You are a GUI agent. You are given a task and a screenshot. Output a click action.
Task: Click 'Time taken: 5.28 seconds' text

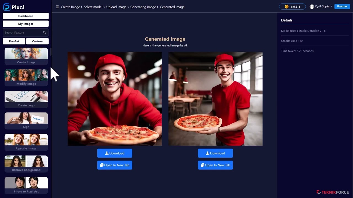[x=297, y=51]
